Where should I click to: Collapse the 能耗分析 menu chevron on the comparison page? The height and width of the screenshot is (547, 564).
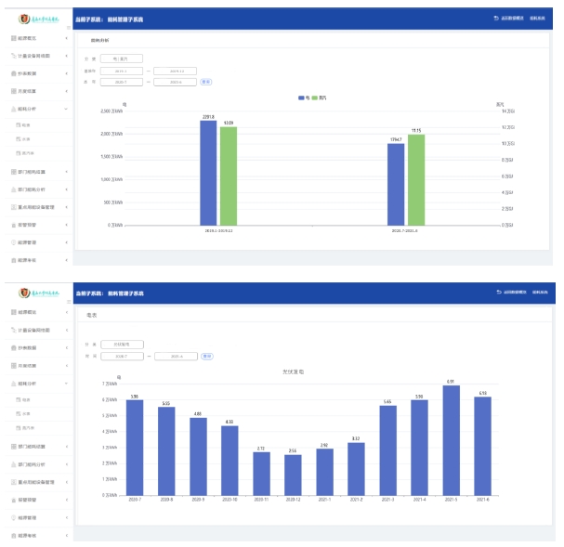pos(66,109)
